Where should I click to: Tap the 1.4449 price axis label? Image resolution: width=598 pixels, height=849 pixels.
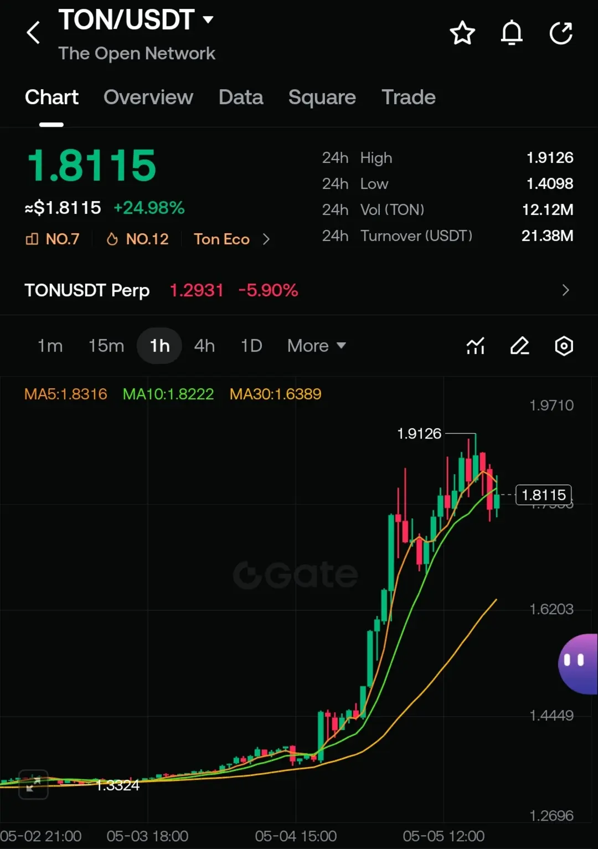551,716
